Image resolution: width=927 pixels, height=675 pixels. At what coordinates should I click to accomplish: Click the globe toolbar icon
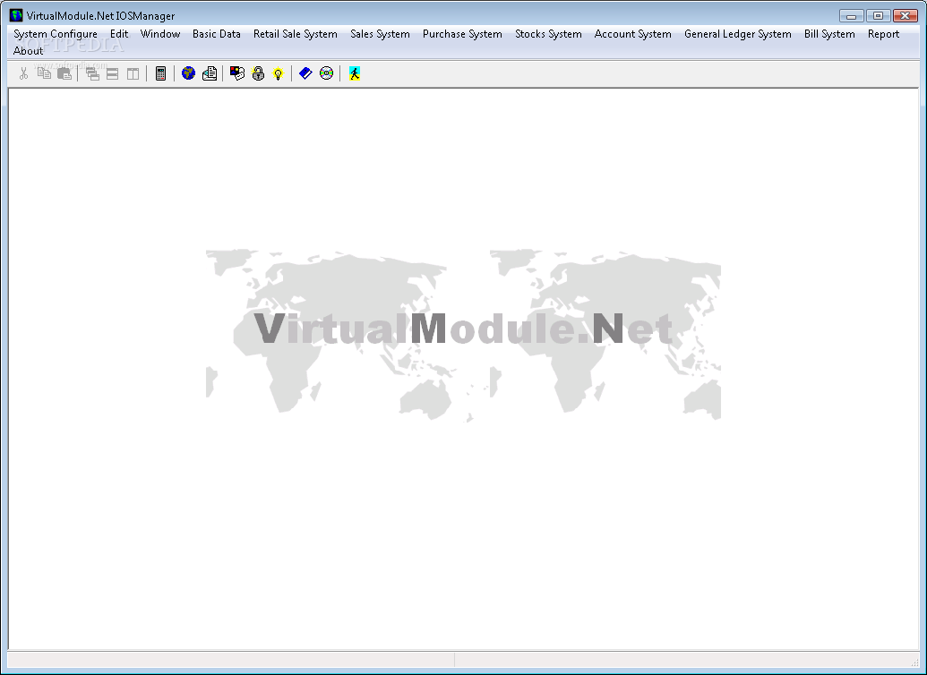click(x=189, y=73)
